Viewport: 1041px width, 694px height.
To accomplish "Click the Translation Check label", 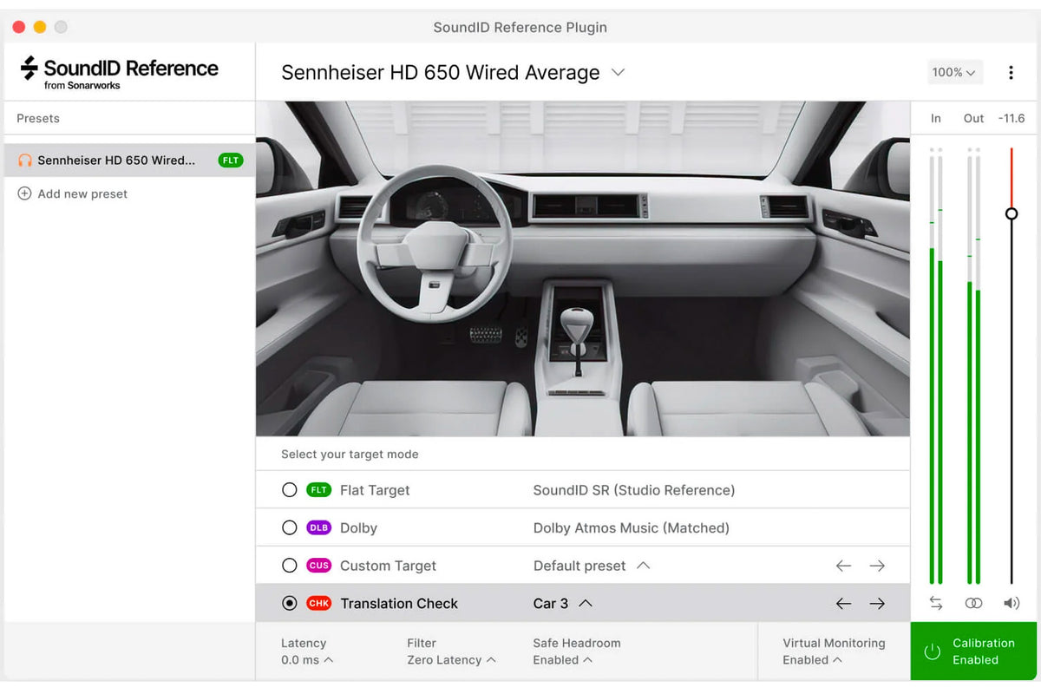I will [399, 603].
